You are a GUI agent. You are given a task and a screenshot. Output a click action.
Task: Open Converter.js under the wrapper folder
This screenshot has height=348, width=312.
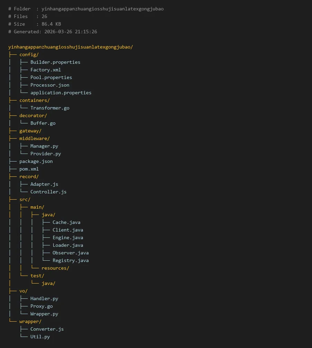click(47, 329)
